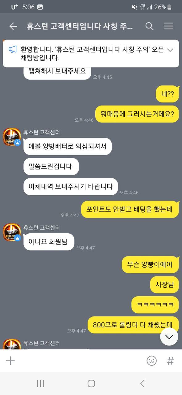Tap the megaphone announcement icon

(12, 50)
